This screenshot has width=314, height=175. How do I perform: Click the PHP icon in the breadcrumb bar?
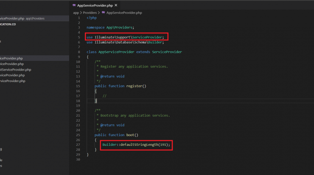point(104,13)
